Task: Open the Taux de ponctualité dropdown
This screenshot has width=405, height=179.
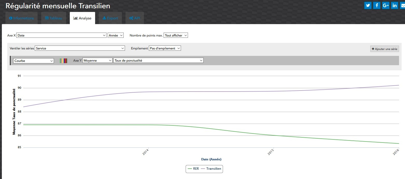Action: tap(158, 61)
